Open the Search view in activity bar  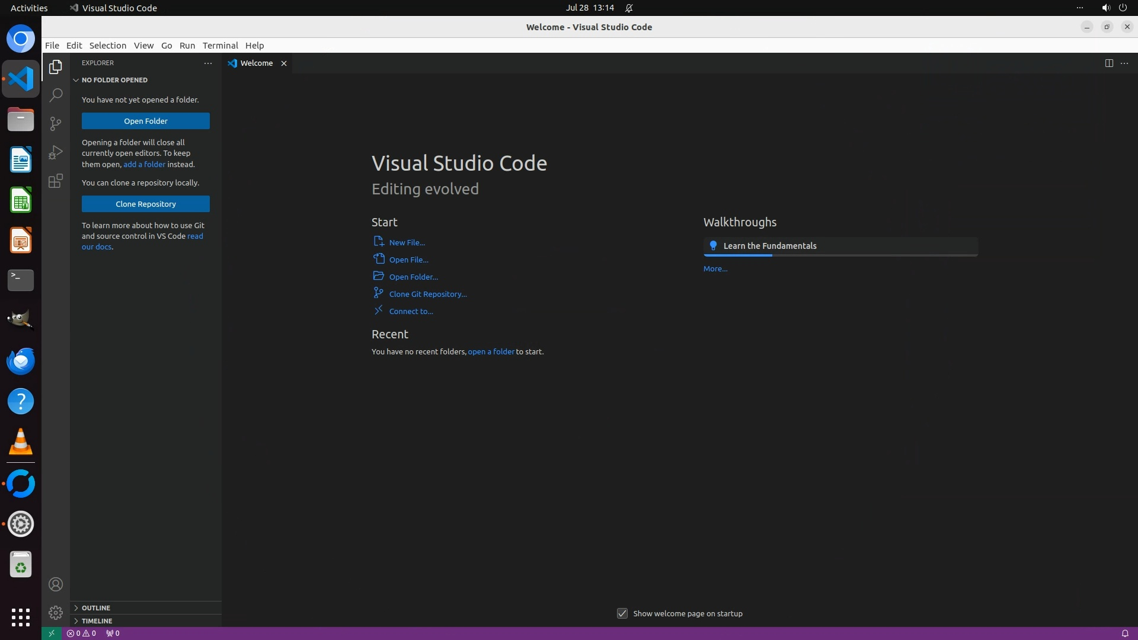click(x=56, y=95)
